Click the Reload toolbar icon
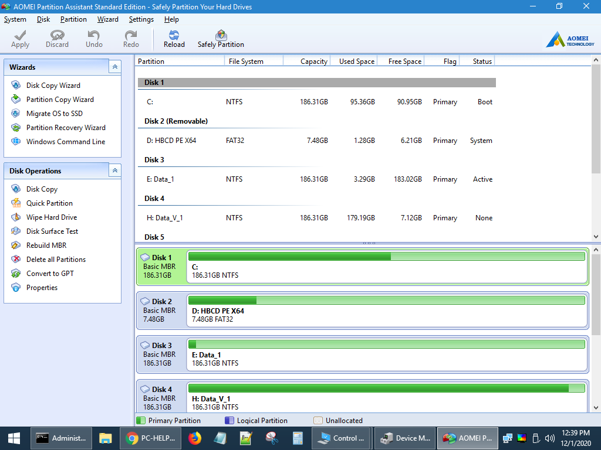 pos(174,39)
